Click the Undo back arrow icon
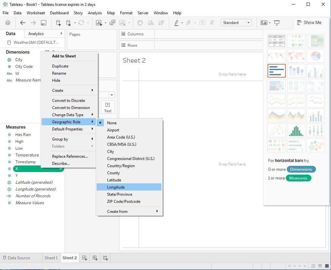 (22, 23)
